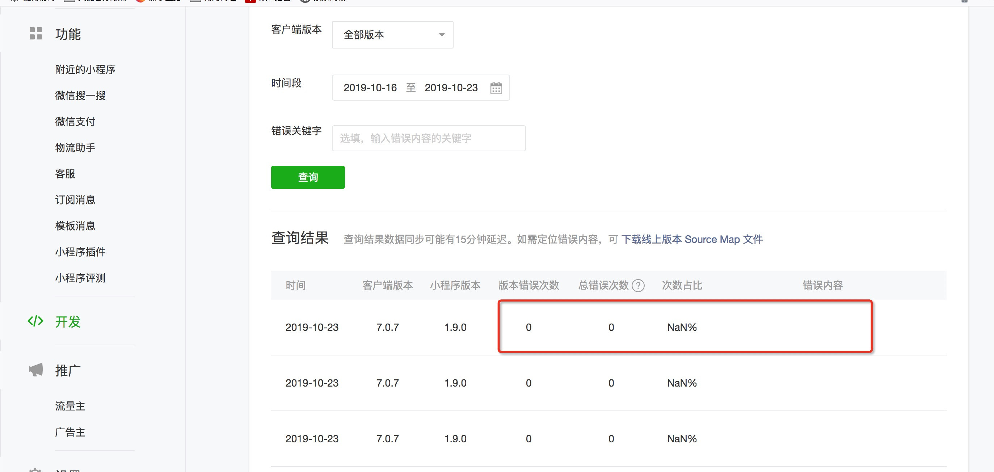Click the 小程序版本 column header
The image size is (994, 472).
(455, 286)
